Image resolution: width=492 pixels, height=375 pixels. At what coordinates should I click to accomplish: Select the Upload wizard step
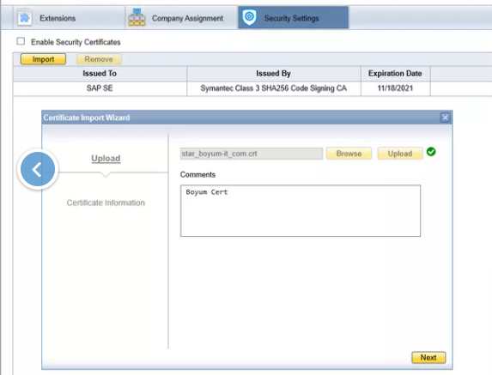pos(106,159)
